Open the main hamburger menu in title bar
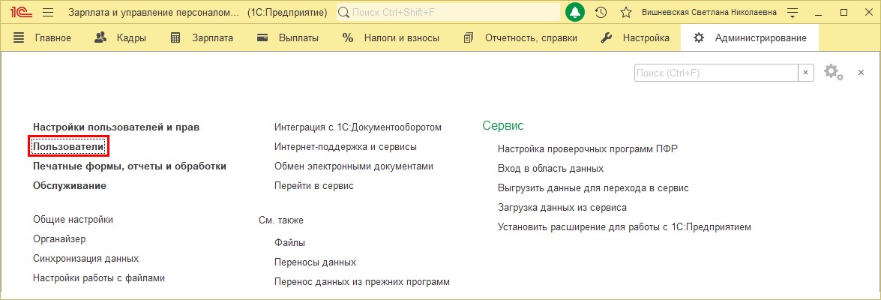 click(48, 12)
